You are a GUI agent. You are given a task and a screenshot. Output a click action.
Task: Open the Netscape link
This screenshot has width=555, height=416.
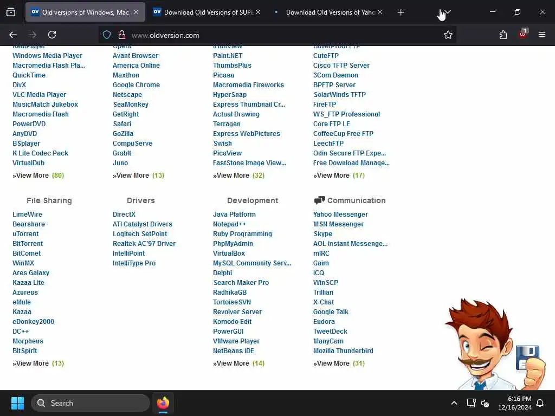point(127,95)
